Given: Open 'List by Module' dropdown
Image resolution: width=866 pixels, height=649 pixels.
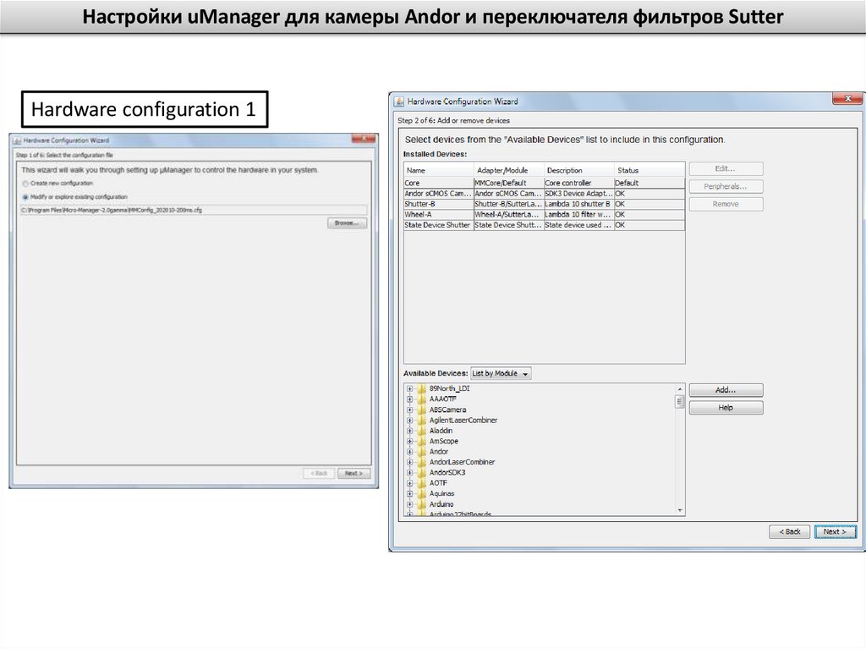Looking at the screenshot, I should coord(501,374).
